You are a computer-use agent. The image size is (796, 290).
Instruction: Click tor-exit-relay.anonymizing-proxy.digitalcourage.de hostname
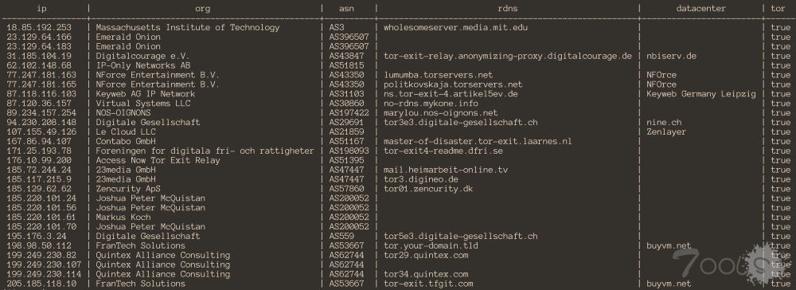tap(508, 56)
